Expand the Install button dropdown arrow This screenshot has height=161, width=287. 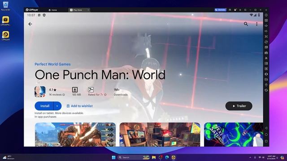(x=57, y=106)
